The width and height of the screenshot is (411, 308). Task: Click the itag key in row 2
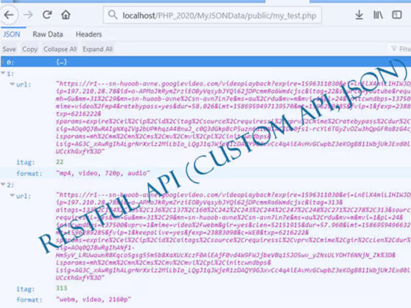(25, 289)
